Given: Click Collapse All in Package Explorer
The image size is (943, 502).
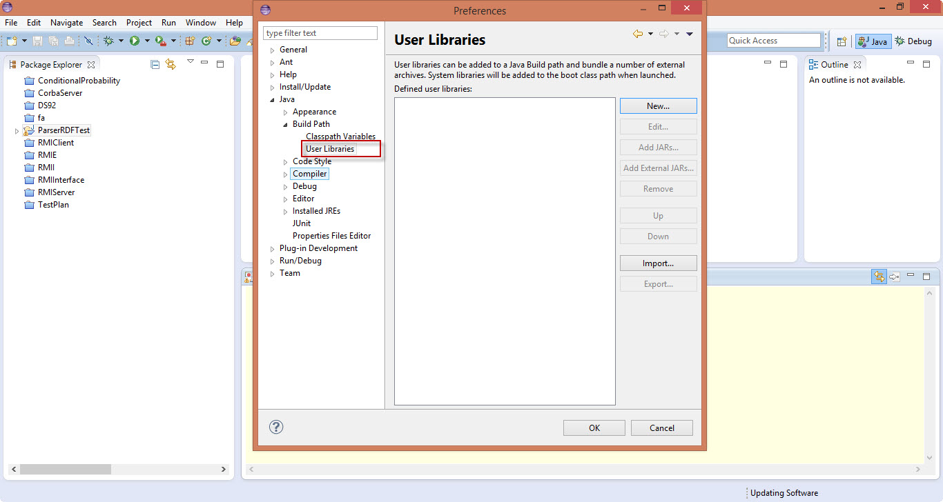Looking at the screenshot, I should pyautogui.click(x=155, y=64).
